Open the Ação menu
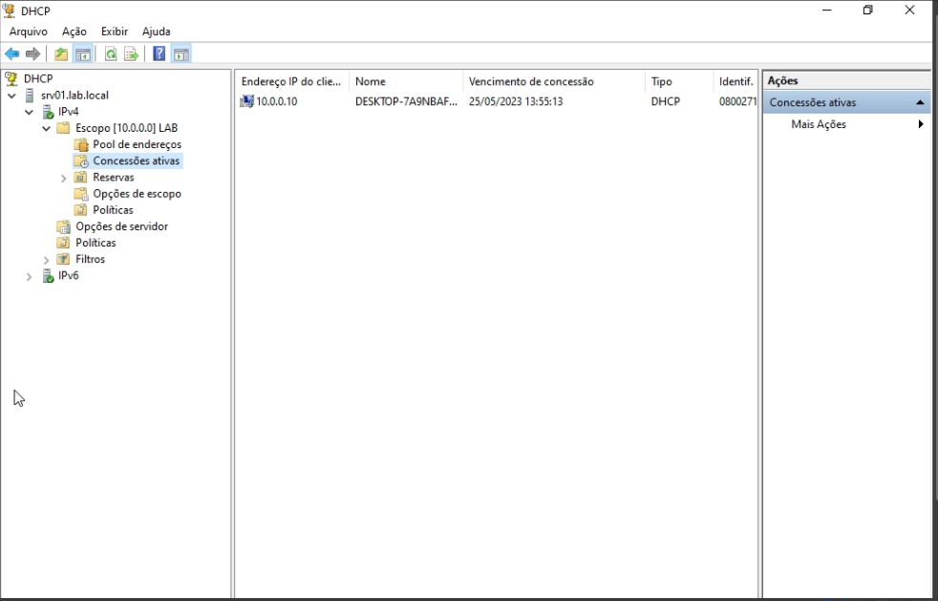This screenshot has height=601, width=938. coord(75,32)
